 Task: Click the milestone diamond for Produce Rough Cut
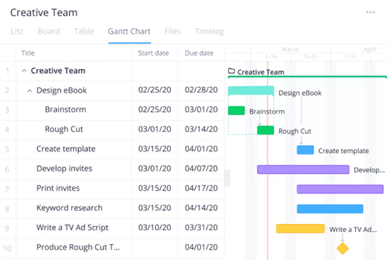coord(343,248)
